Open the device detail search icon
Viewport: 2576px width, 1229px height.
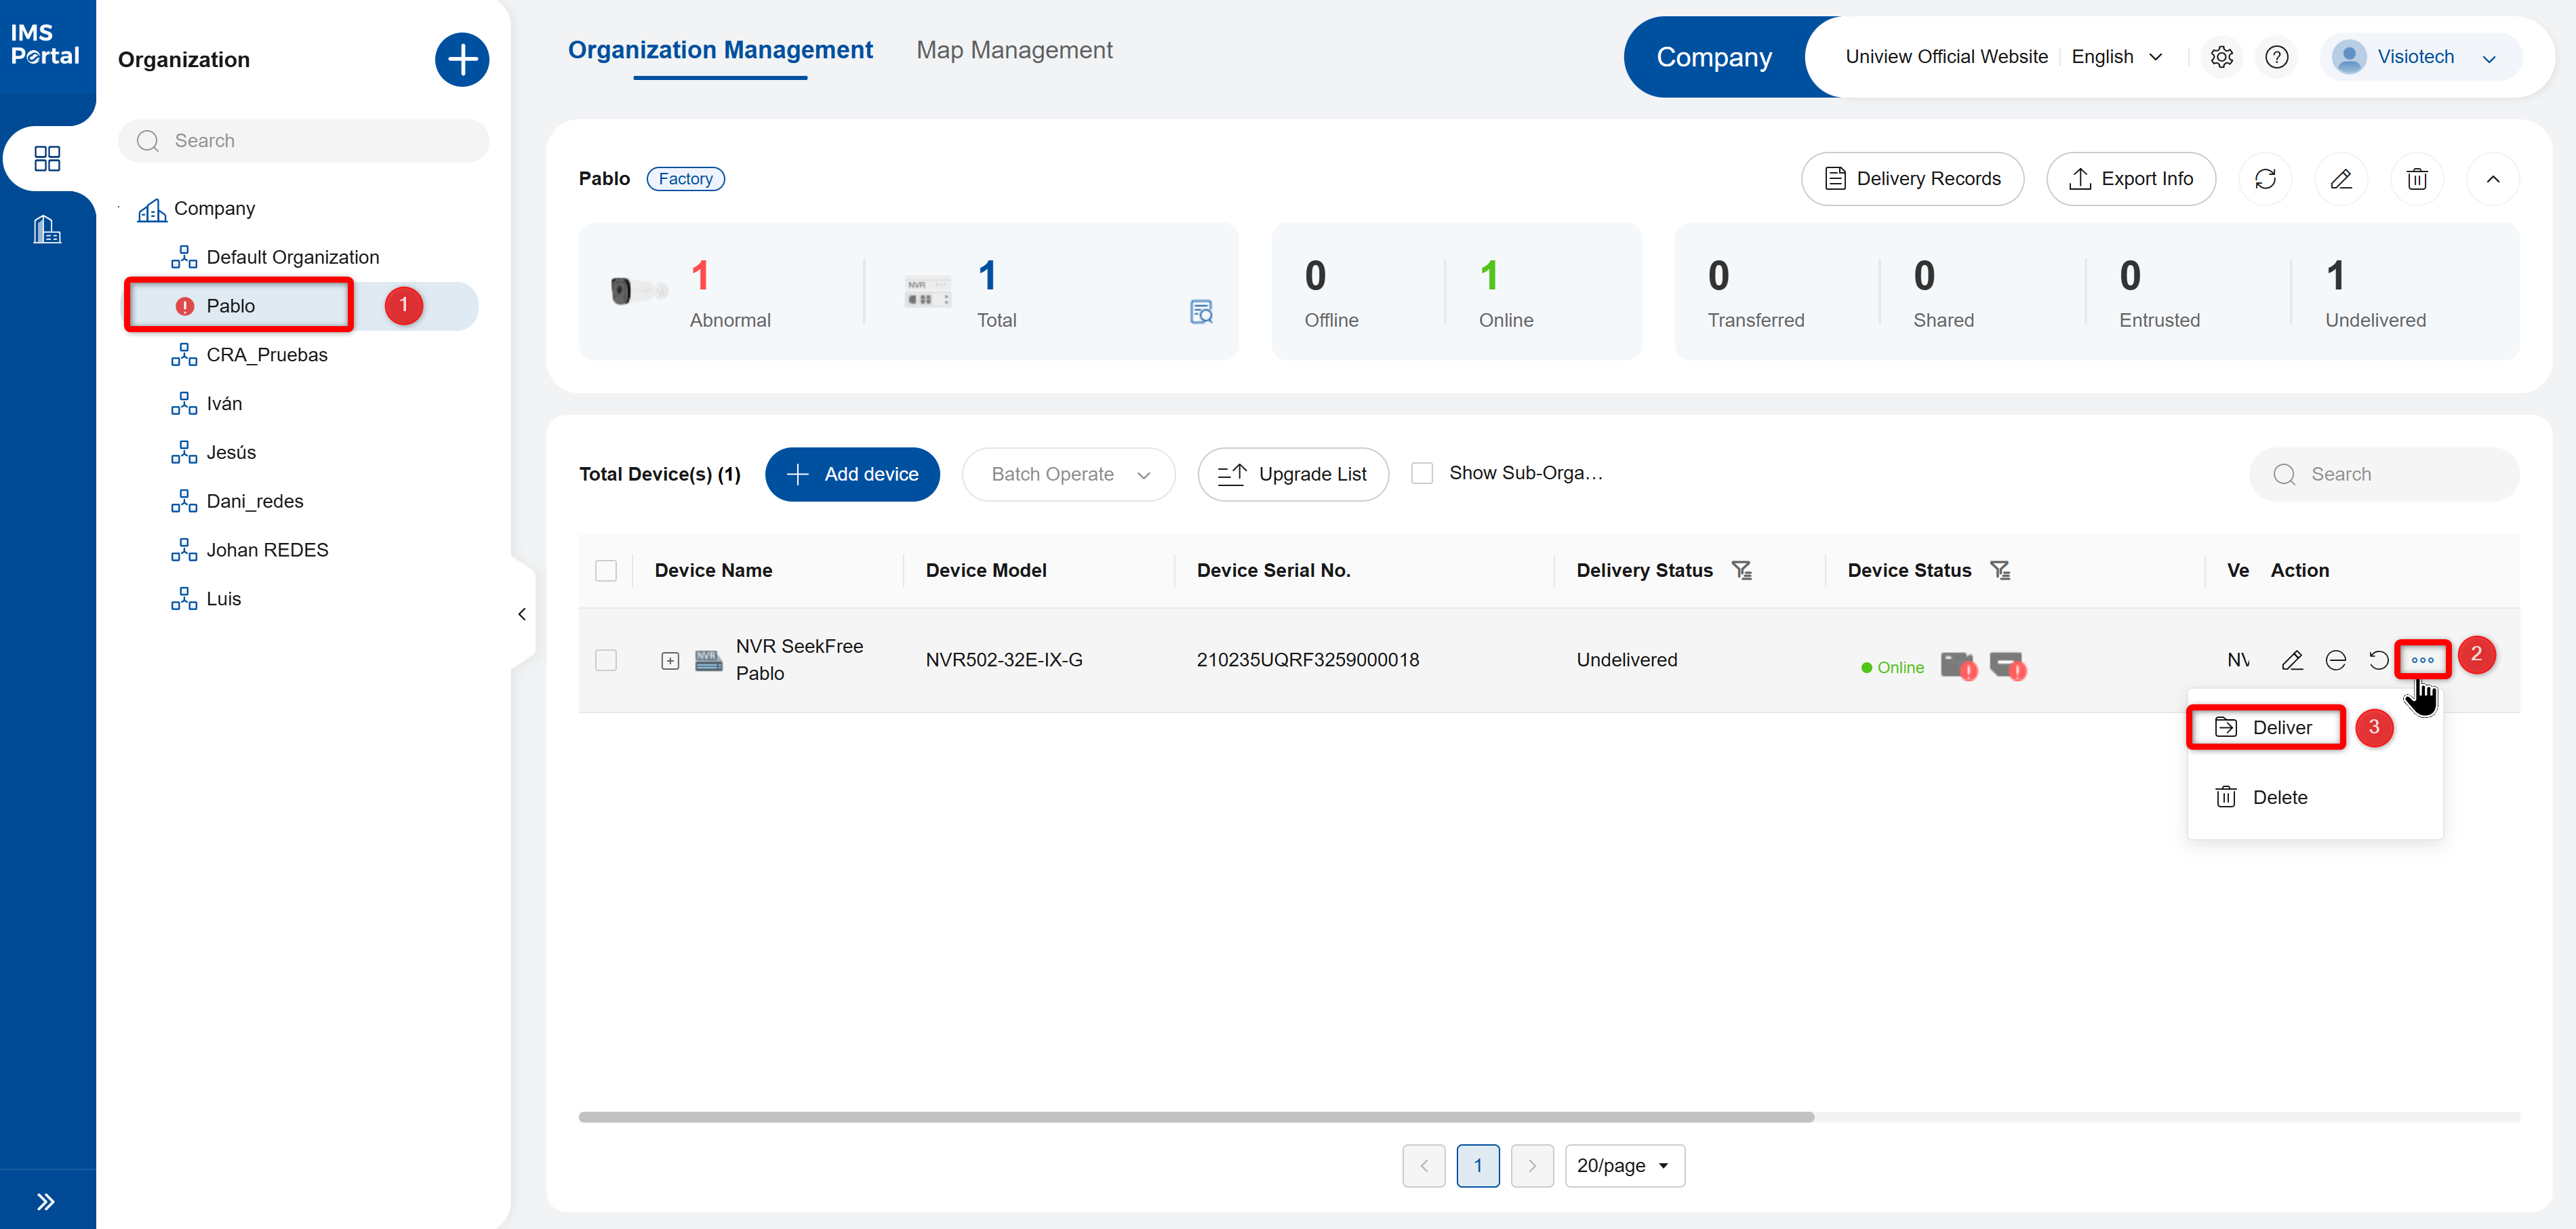click(1201, 312)
